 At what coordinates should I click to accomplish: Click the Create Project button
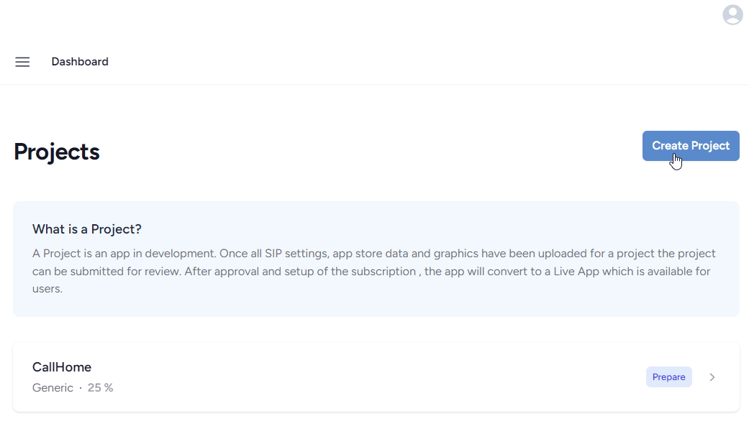point(690,146)
